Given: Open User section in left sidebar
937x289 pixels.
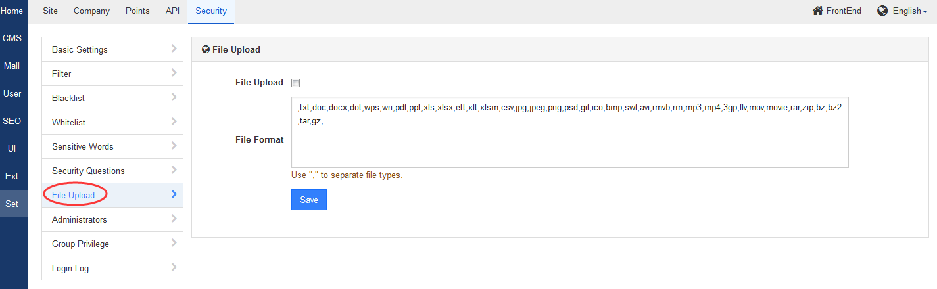Looking at the screenshot, I should click(x=12, y=94).
